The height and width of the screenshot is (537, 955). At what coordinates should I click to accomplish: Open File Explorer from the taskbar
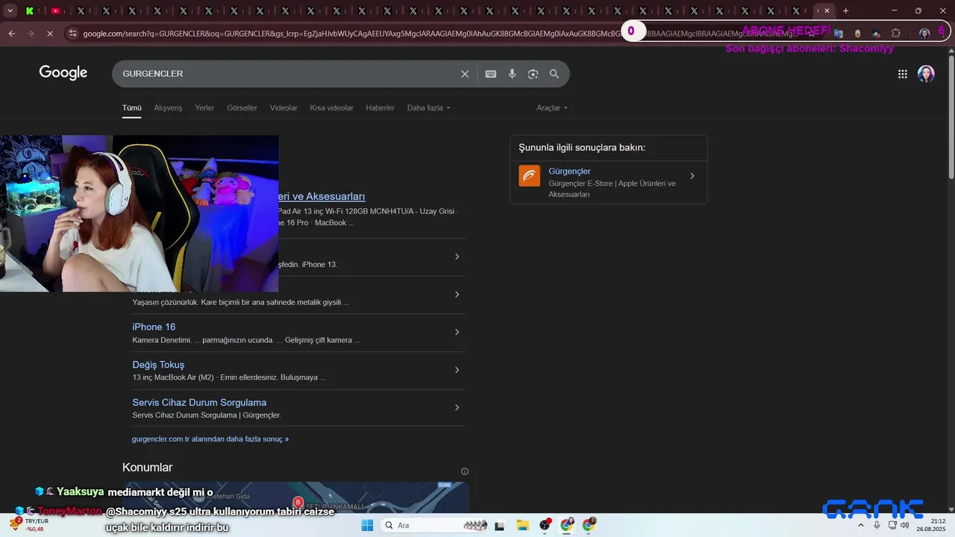point(522,525)
